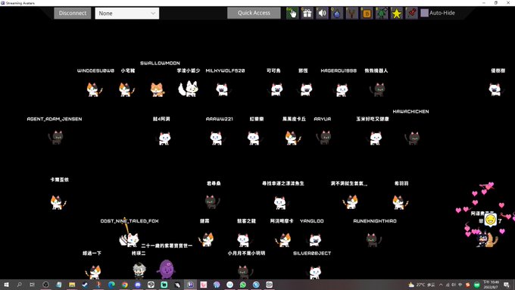Open File Explorer from taskbar
The width and height of the screenshot is (515, 290).
(72, 285)
